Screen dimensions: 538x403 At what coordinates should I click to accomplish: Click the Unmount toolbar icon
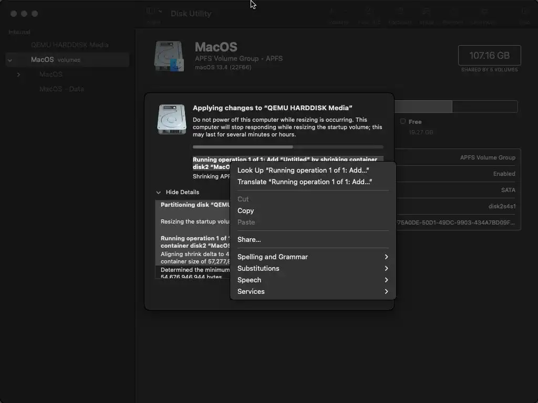[x=484, y=12]
